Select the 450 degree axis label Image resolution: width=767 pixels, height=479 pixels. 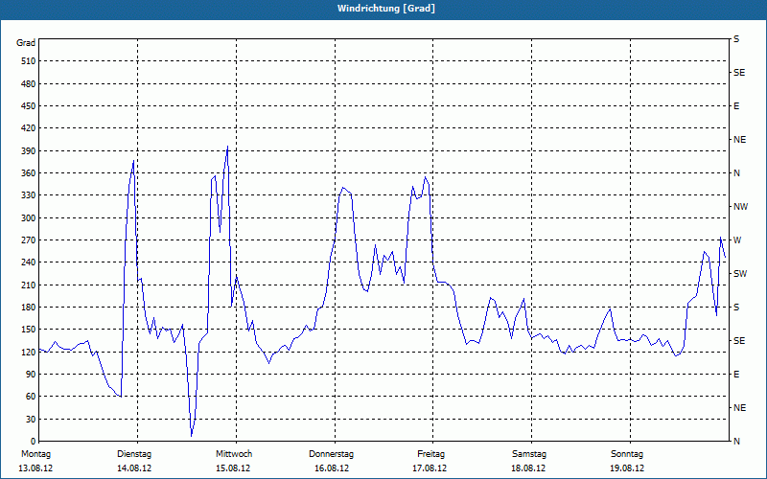(x=29, y=106)
